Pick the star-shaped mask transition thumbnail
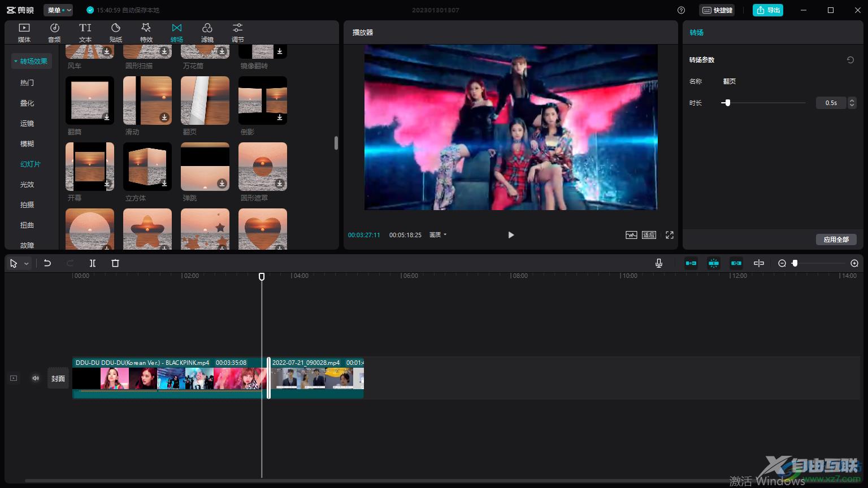The width and height of the screenshot is (868, 488). 147,229
